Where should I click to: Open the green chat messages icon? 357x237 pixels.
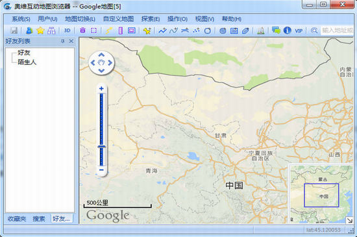(276, 31)
